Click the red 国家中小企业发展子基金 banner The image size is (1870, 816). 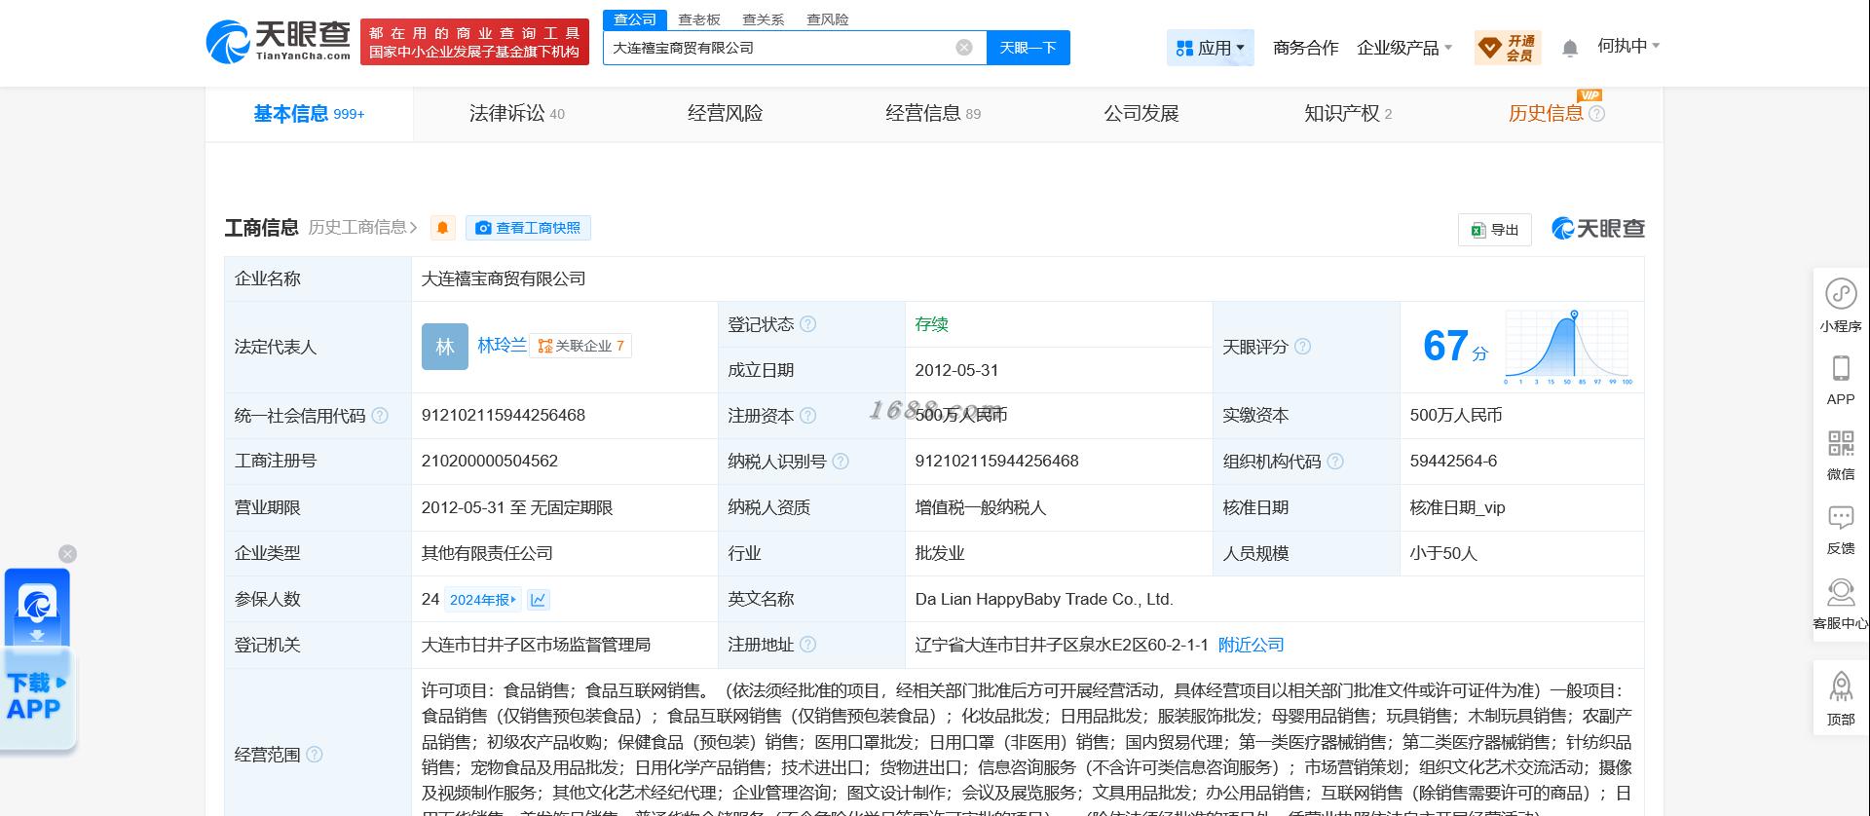pos(474,42)
